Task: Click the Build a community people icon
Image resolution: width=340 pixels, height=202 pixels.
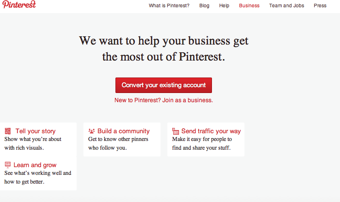Action: coord(92,131)
